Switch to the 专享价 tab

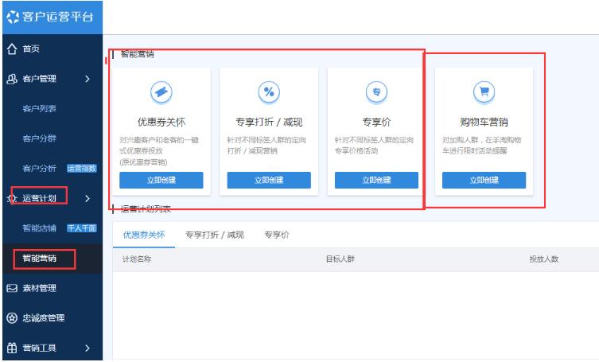[x=276, y=235]
